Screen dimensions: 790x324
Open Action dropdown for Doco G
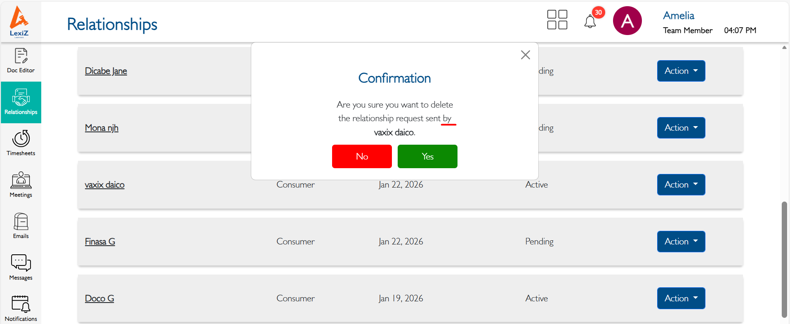click(681, 298)
